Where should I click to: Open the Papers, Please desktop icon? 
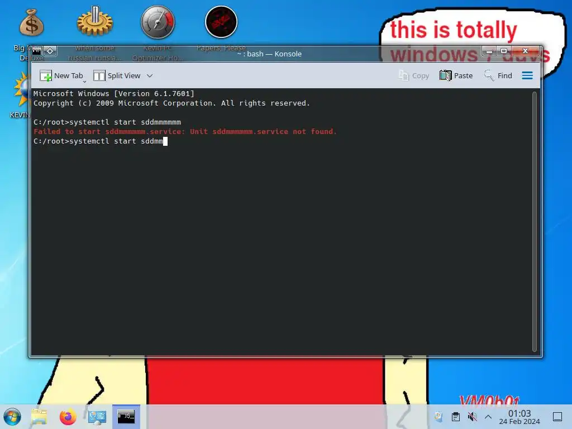click(221, 22)
